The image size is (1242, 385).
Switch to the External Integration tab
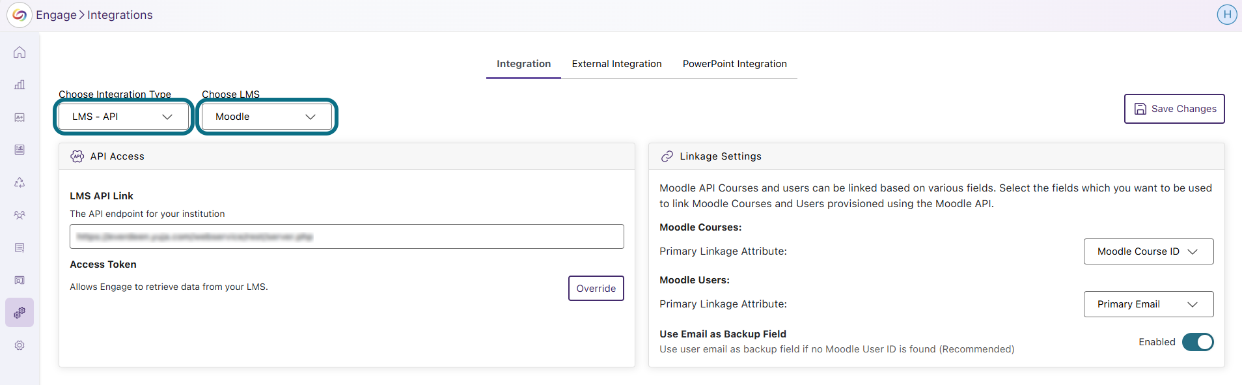coord(616,64)
